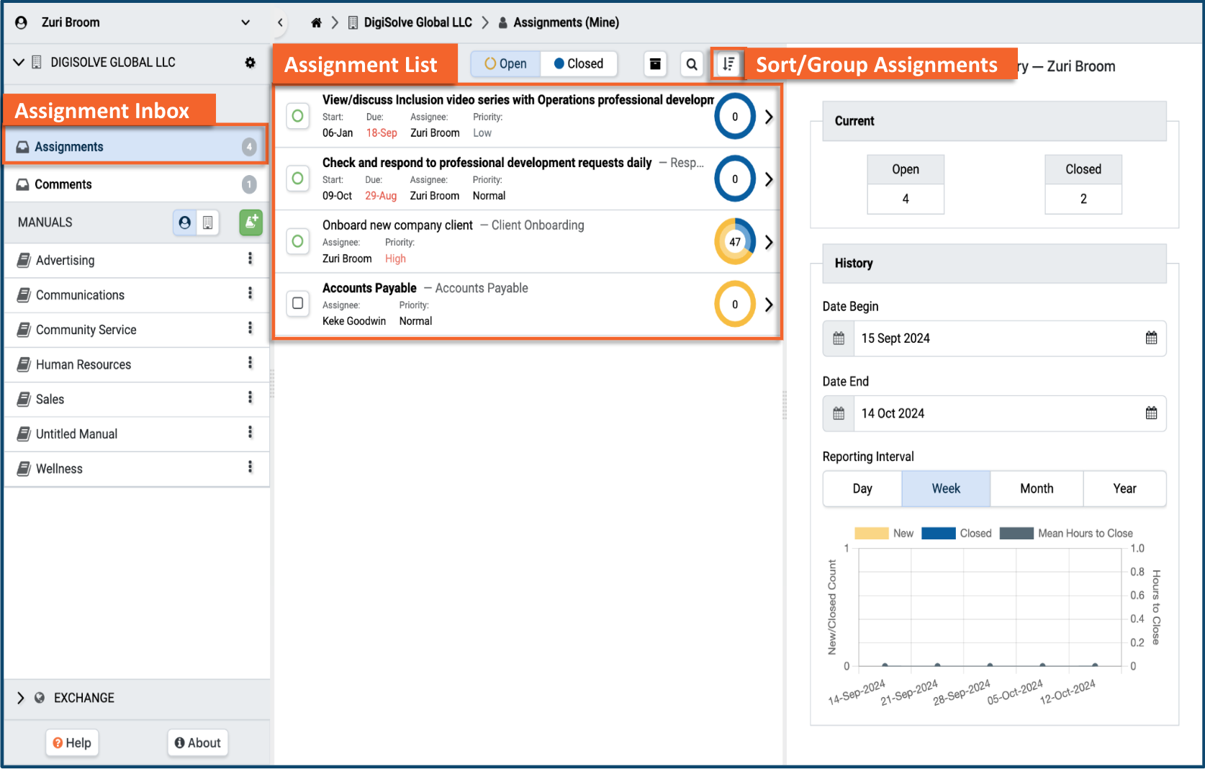Tick the Accounts Payable assignment checkbox
Viewport: 1205px width, 772px height.
point(298,303)
